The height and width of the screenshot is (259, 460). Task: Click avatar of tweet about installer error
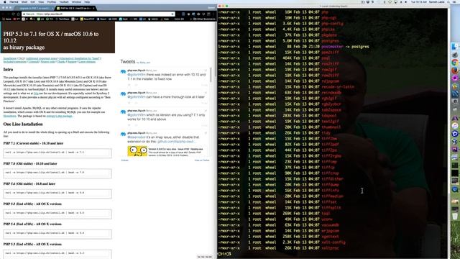coord(123,71)
